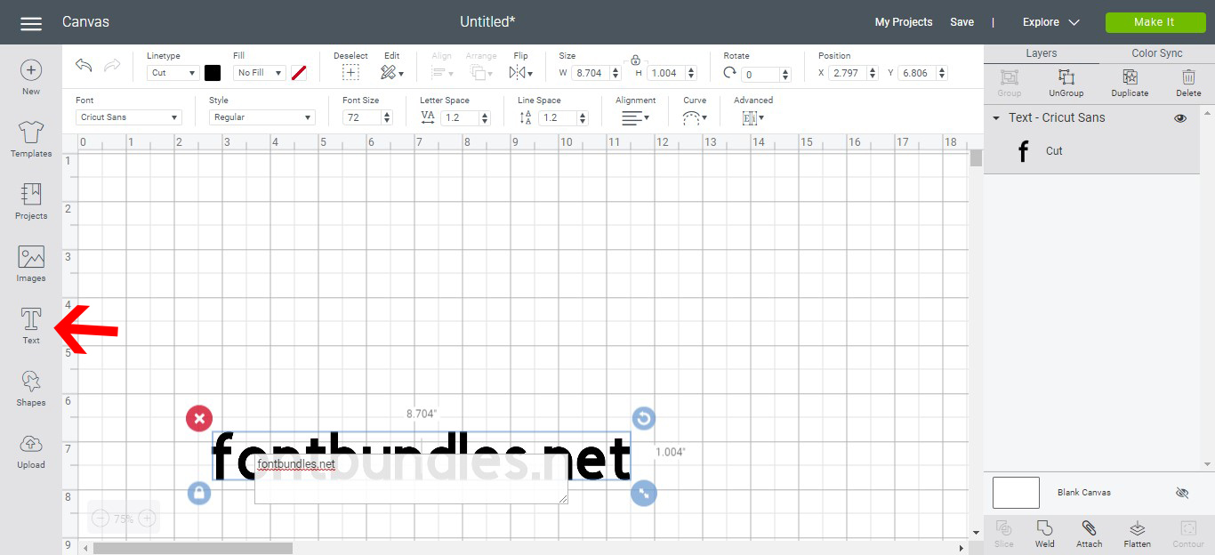
Task: Open Advanced text options
Action: point(752,117)
